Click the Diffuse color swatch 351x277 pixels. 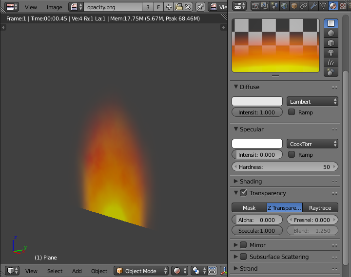point(257,102)
